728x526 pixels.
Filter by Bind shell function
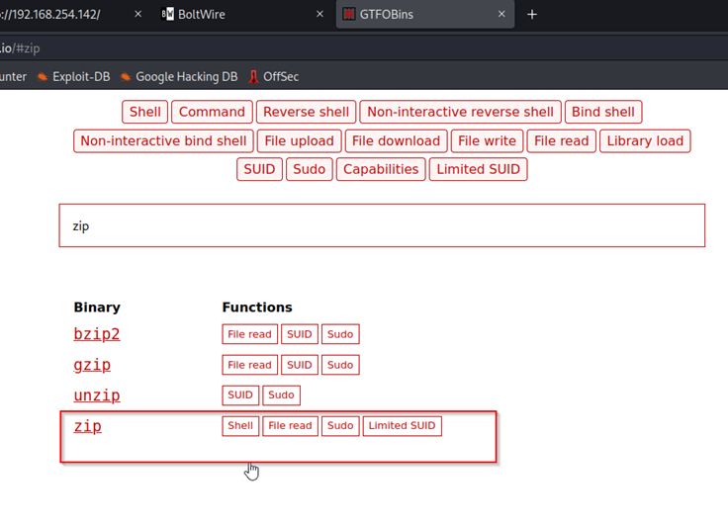pyautogui.click(x=603, y=112)
